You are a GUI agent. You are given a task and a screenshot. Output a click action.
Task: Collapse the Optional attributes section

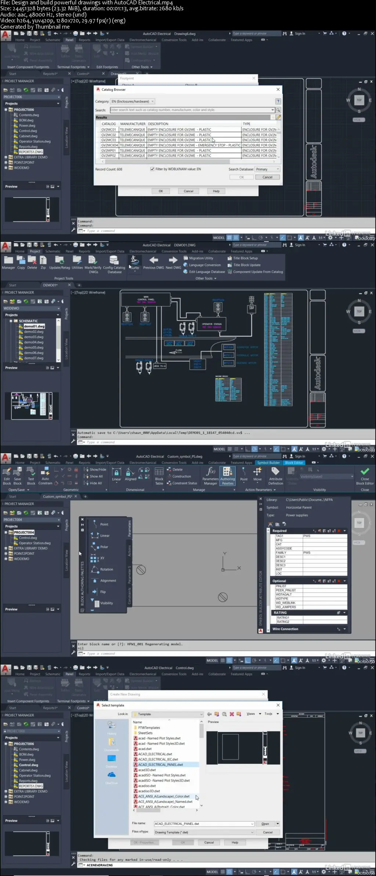[344, 581]
